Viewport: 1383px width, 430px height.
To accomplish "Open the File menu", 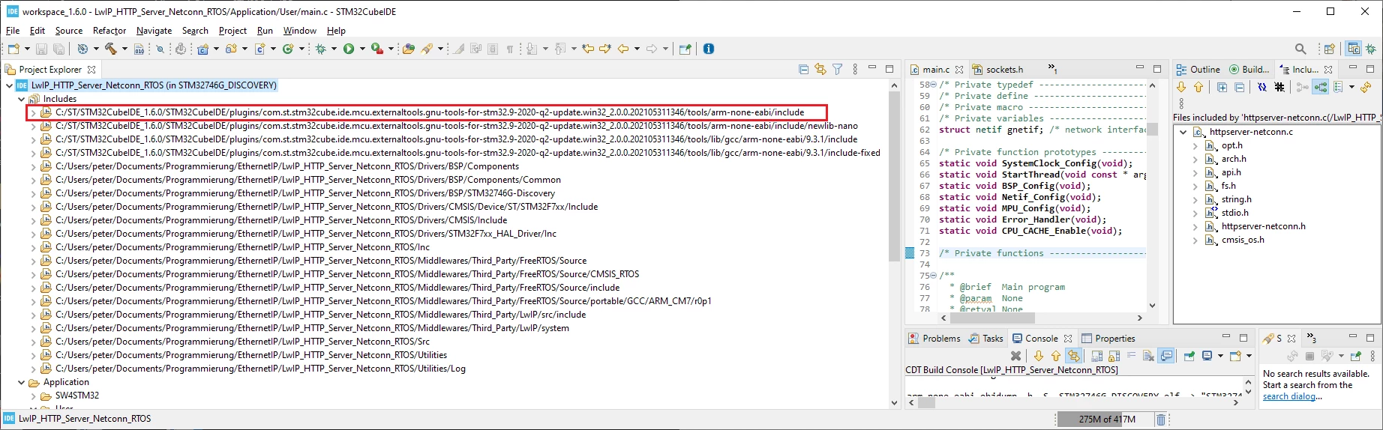I will click(x=13, y=31).
